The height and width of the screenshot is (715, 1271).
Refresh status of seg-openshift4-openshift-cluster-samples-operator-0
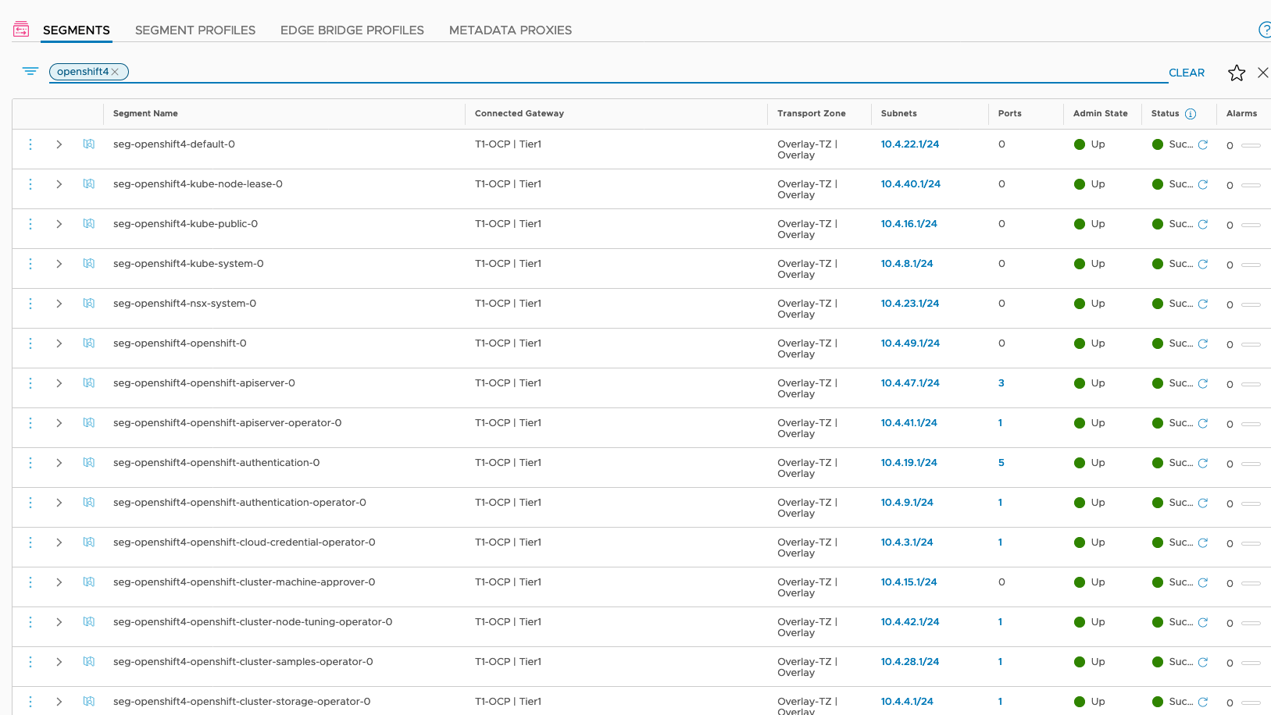tap(1203, 662)
